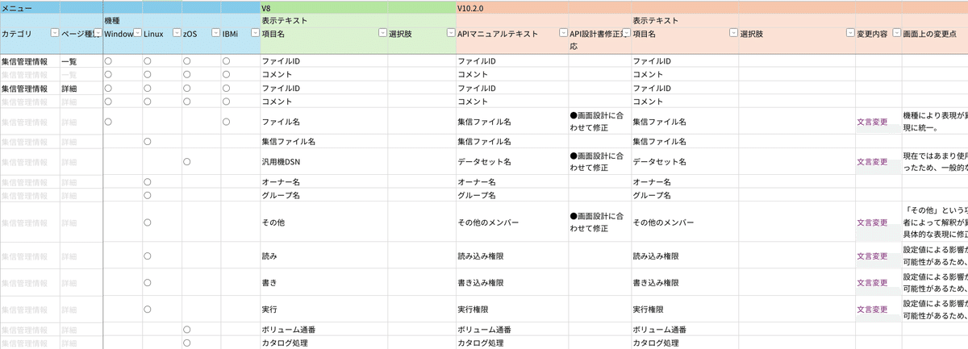Click 文言変更 in the 読み込み権限 row
The image size is (968, 349).
pyautogui.click(x=872, y=256)
